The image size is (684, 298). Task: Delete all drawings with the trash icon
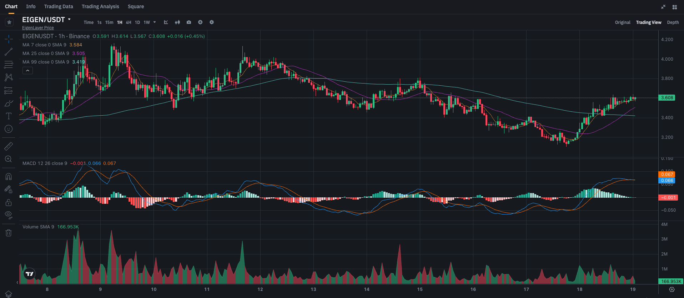coord(9,233)
